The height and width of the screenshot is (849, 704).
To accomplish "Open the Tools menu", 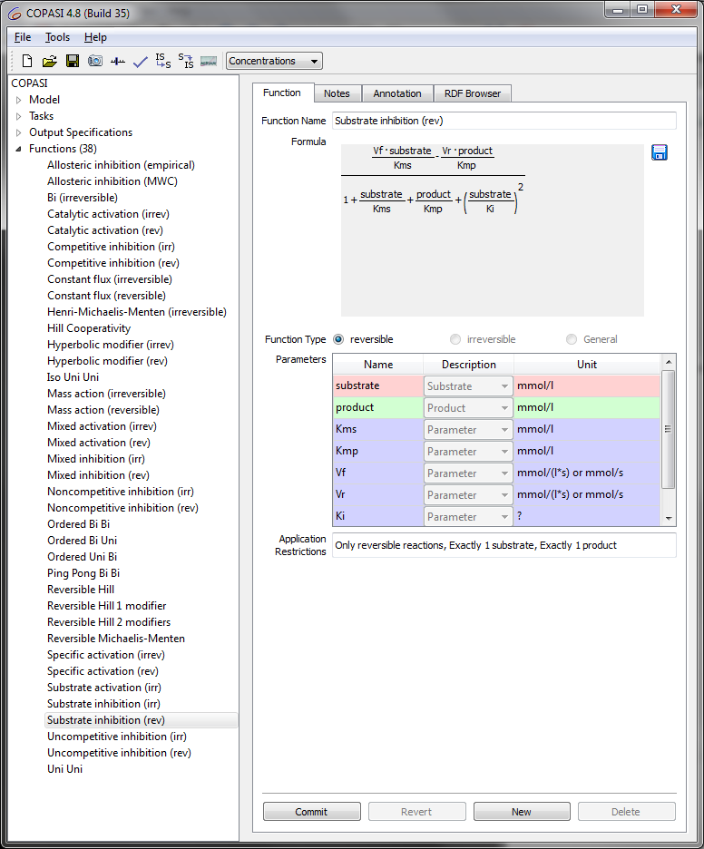I will (57, 37).
